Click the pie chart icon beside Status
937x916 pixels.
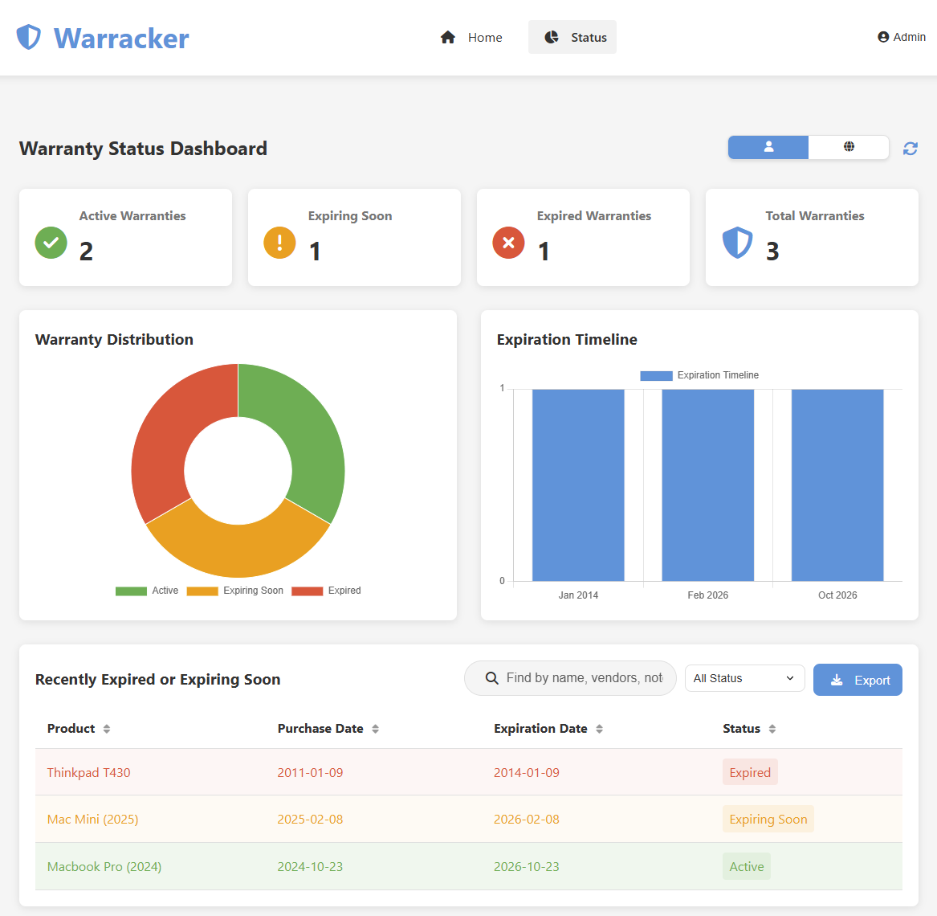pos(551,37)
